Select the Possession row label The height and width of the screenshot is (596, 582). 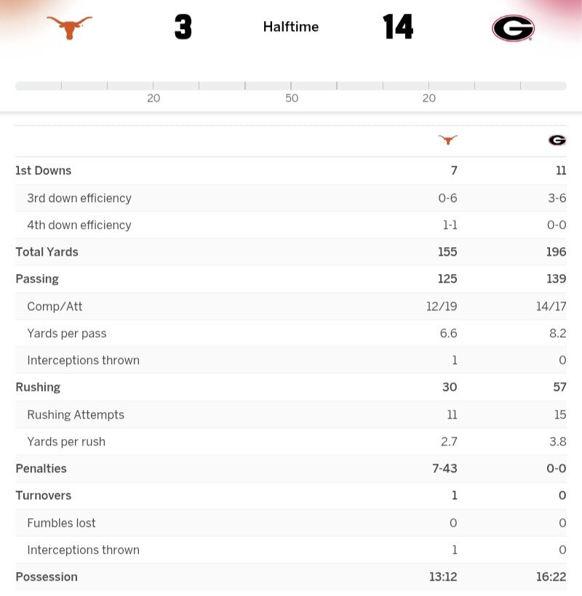pos(47,577)
